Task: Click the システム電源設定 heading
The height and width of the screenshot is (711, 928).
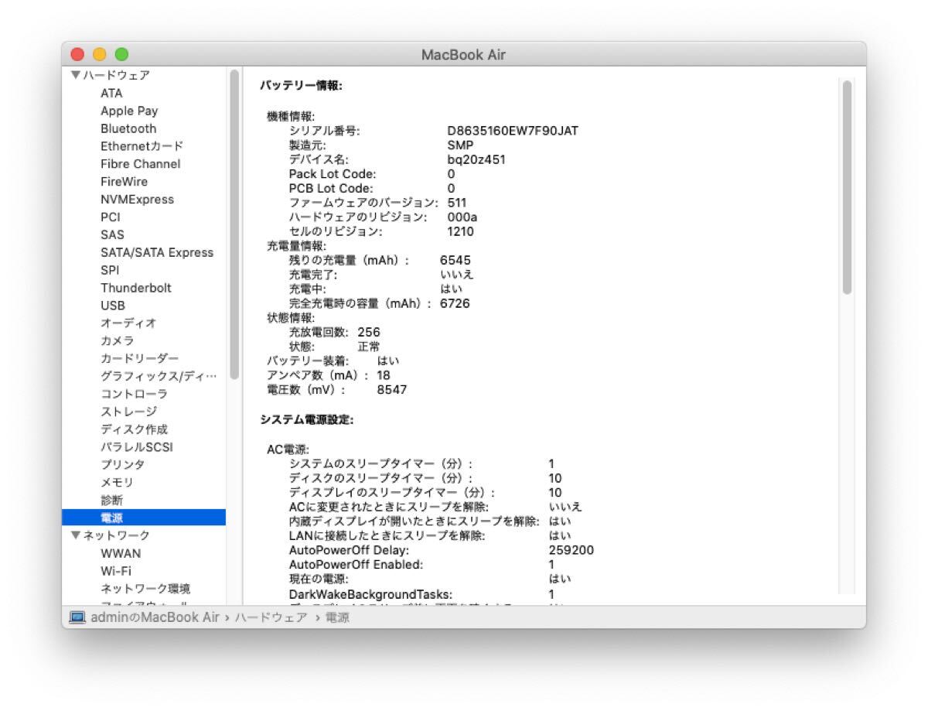Action: (306, 419)
